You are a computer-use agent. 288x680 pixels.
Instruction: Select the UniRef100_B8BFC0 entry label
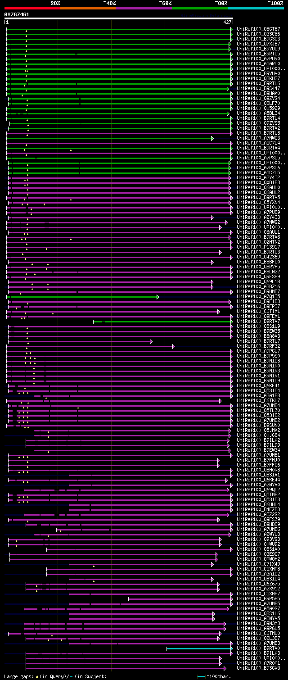coord(258,262)
